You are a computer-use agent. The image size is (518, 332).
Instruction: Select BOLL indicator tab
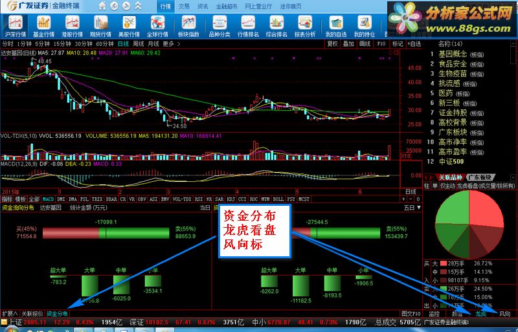(x=278, y=199)
